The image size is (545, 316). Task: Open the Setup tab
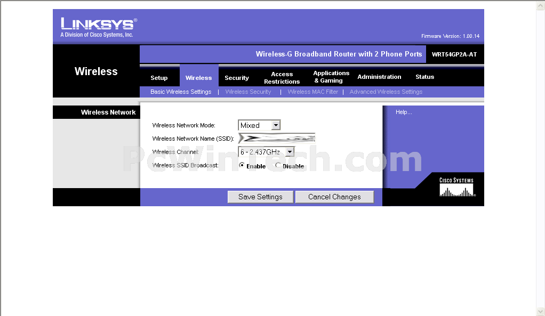[159, 78]
